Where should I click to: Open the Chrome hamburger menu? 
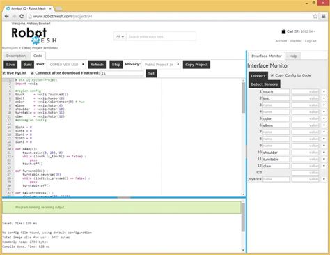pyautogui.click(x=324, y=16)
